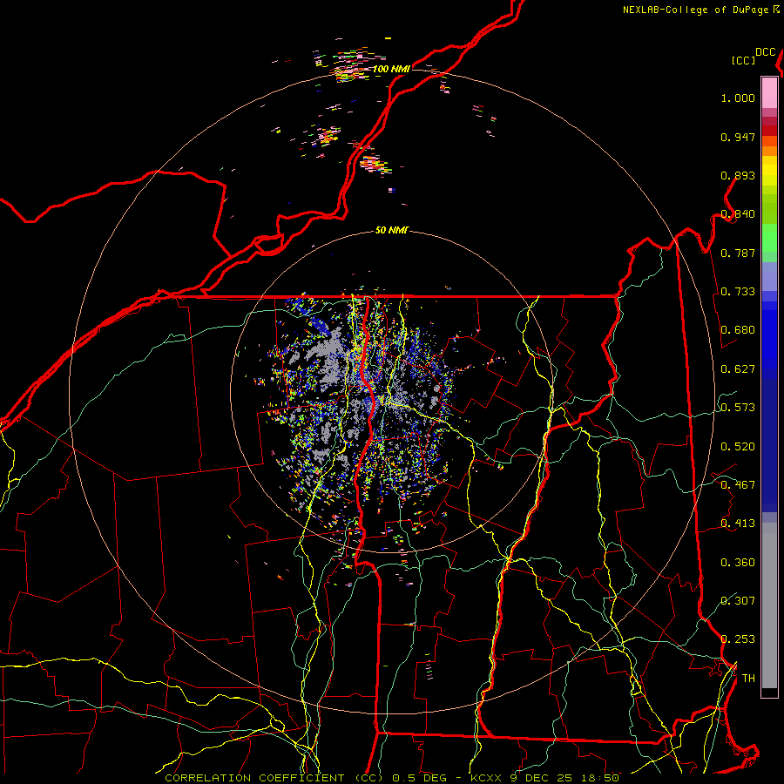
Task: Click the TH threshold legend label
Action: 748,679
